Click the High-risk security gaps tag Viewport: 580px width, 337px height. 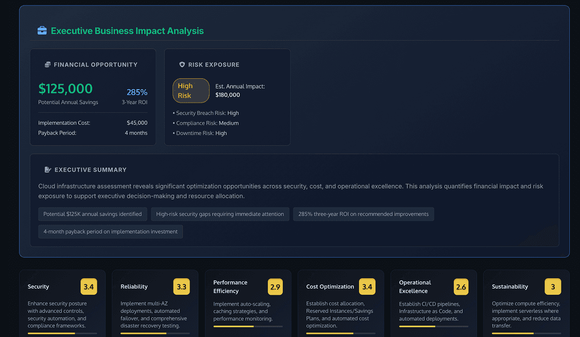(220, 214)
